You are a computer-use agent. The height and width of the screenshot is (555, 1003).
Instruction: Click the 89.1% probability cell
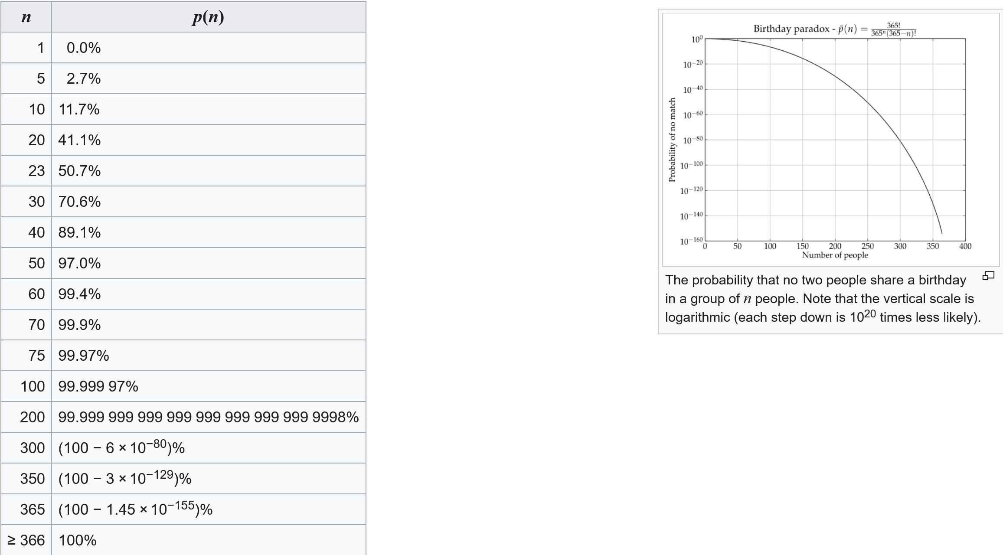pos(209,232)
